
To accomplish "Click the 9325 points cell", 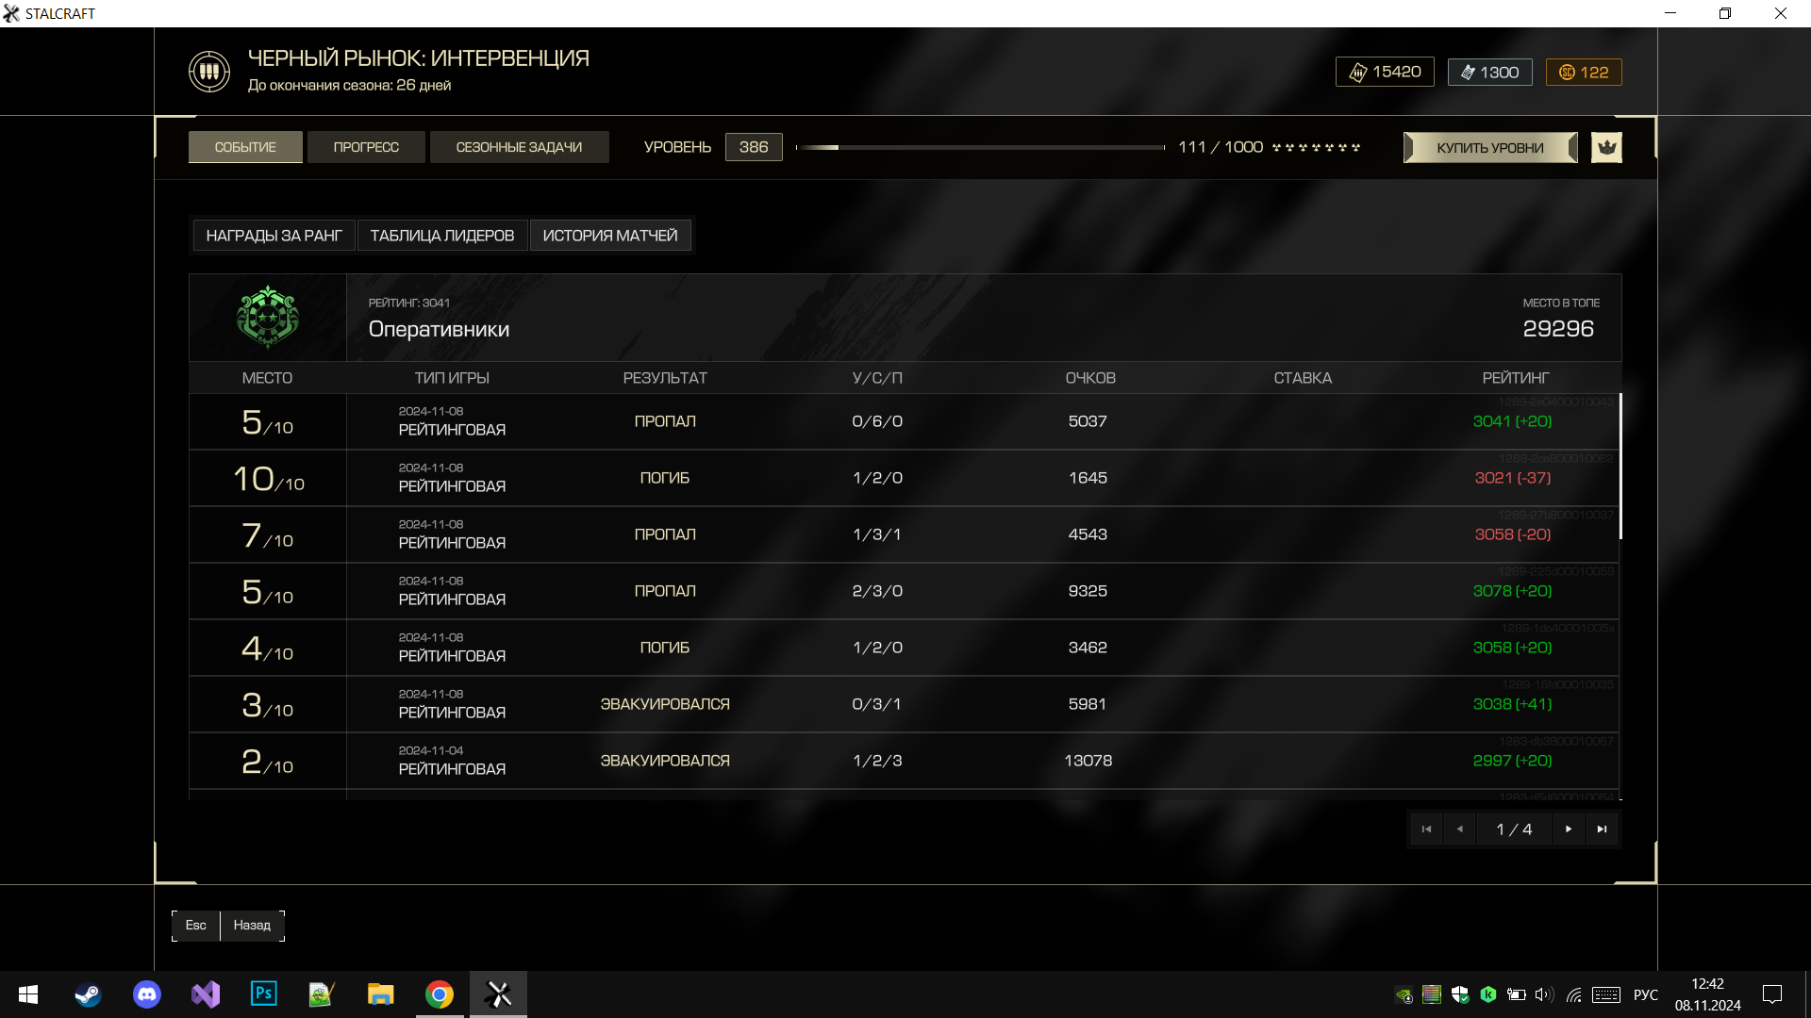I will pyautogui.click(x=1088, y=591).
